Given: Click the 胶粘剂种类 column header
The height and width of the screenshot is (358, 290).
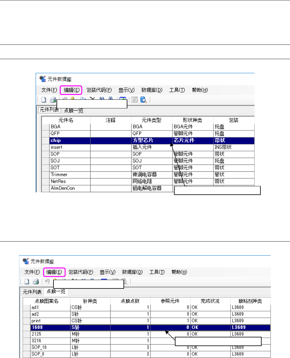Looking at the screenshot, I should coord(250,301).
